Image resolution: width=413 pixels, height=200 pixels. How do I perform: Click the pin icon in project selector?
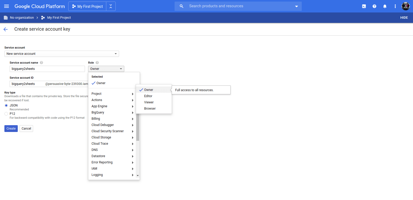(111, 6)
